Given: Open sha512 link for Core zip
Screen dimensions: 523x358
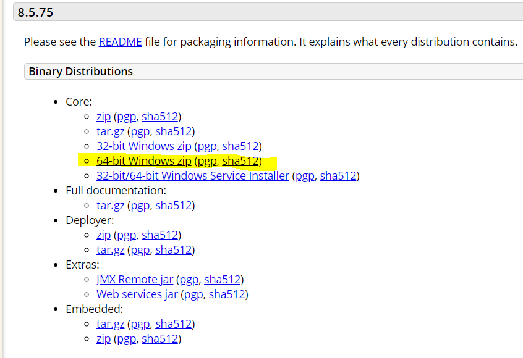Looking at the screenshot, I should (x=159, y=117).
